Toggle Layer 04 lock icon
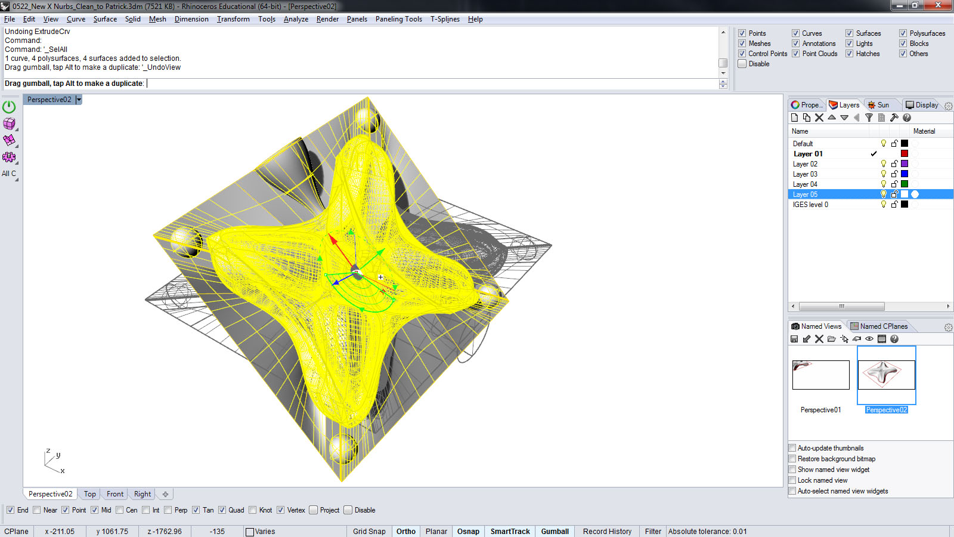954x537 pixels. (x=894, y=184)
